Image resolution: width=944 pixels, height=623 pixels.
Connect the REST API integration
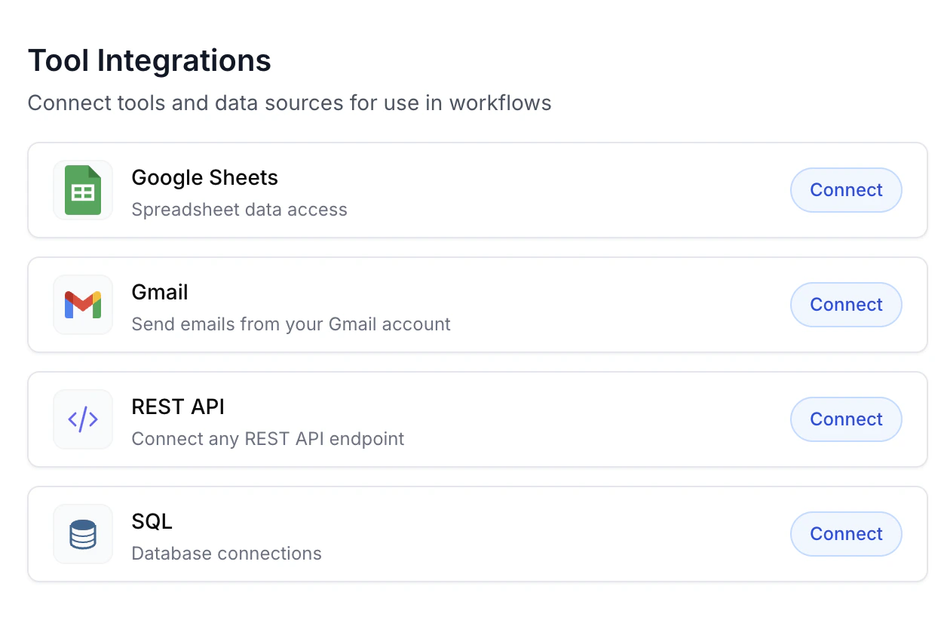coord(846,419)
